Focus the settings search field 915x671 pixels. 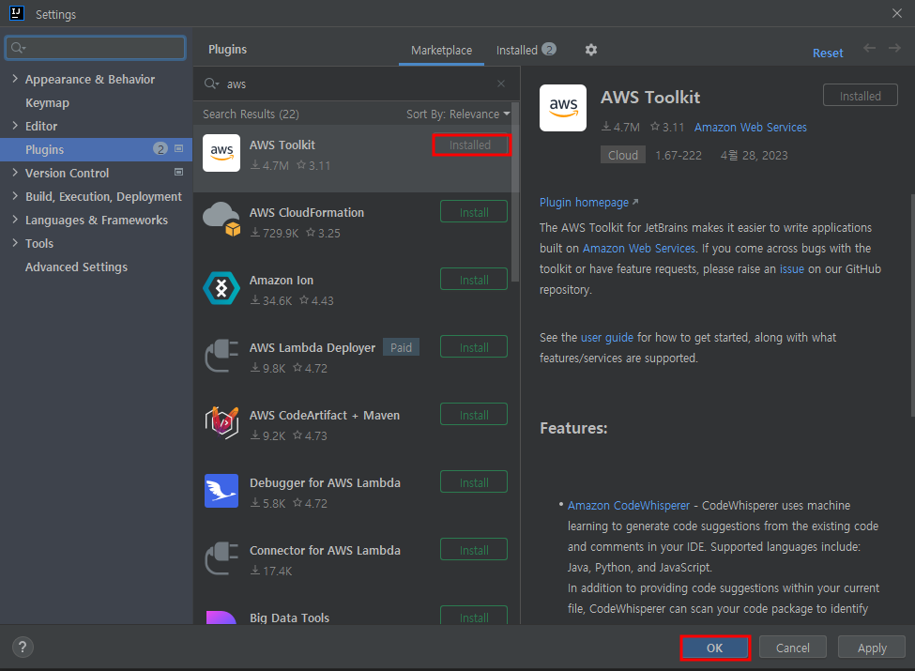pyautogui.click(x=96, y=48)
